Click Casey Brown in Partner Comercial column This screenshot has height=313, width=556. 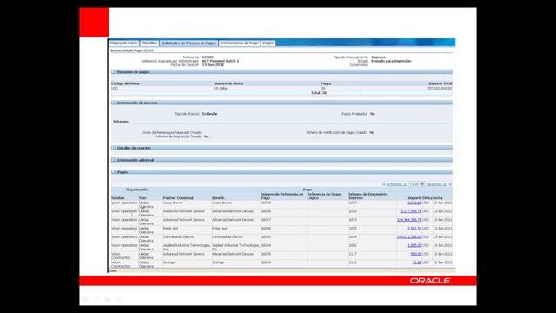click(173, 203)
